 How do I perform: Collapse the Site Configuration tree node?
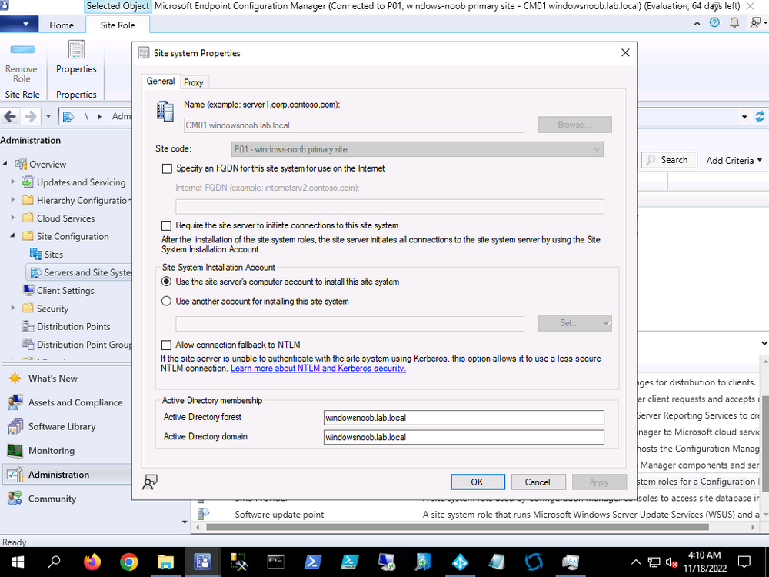pyautogui.click(x=13, y=236)
